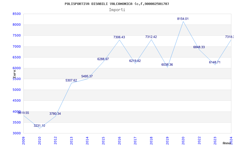Select the 7312.42 data label

151,37
